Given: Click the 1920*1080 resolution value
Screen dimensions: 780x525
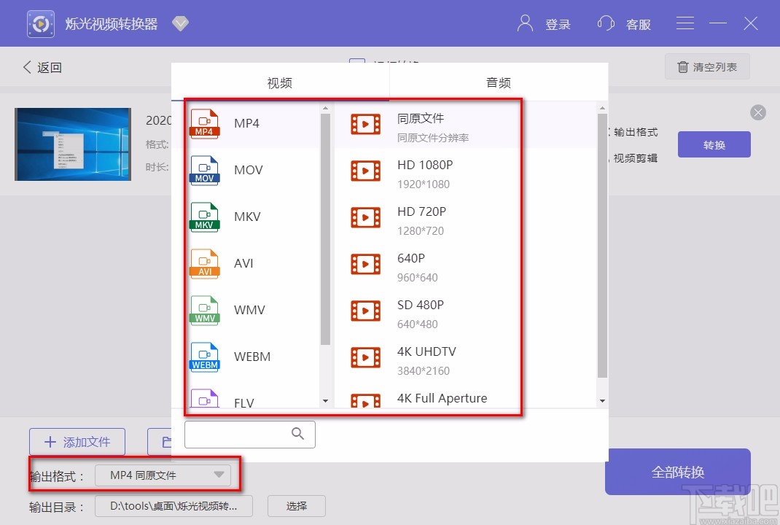Looking at the screenshot, I should pos(424,184).
